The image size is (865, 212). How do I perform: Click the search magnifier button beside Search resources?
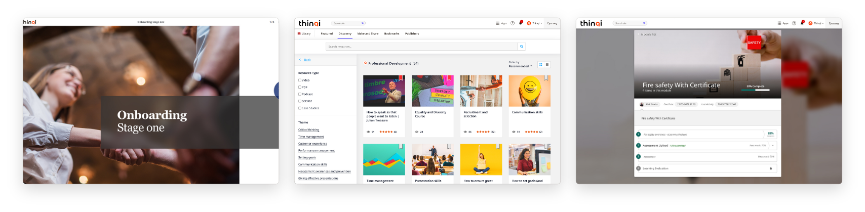click(522, 47)
